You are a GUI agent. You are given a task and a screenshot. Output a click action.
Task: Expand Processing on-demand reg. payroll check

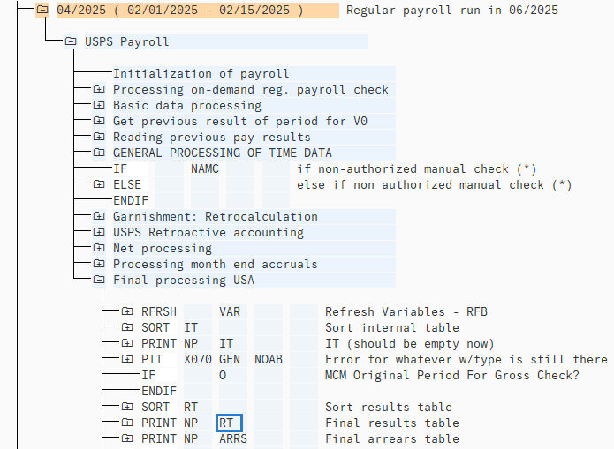coord(99,90)
